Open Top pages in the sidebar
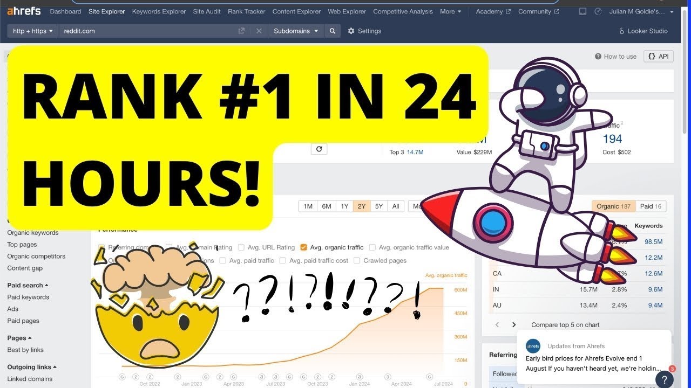691x388 pixels. 22,245
